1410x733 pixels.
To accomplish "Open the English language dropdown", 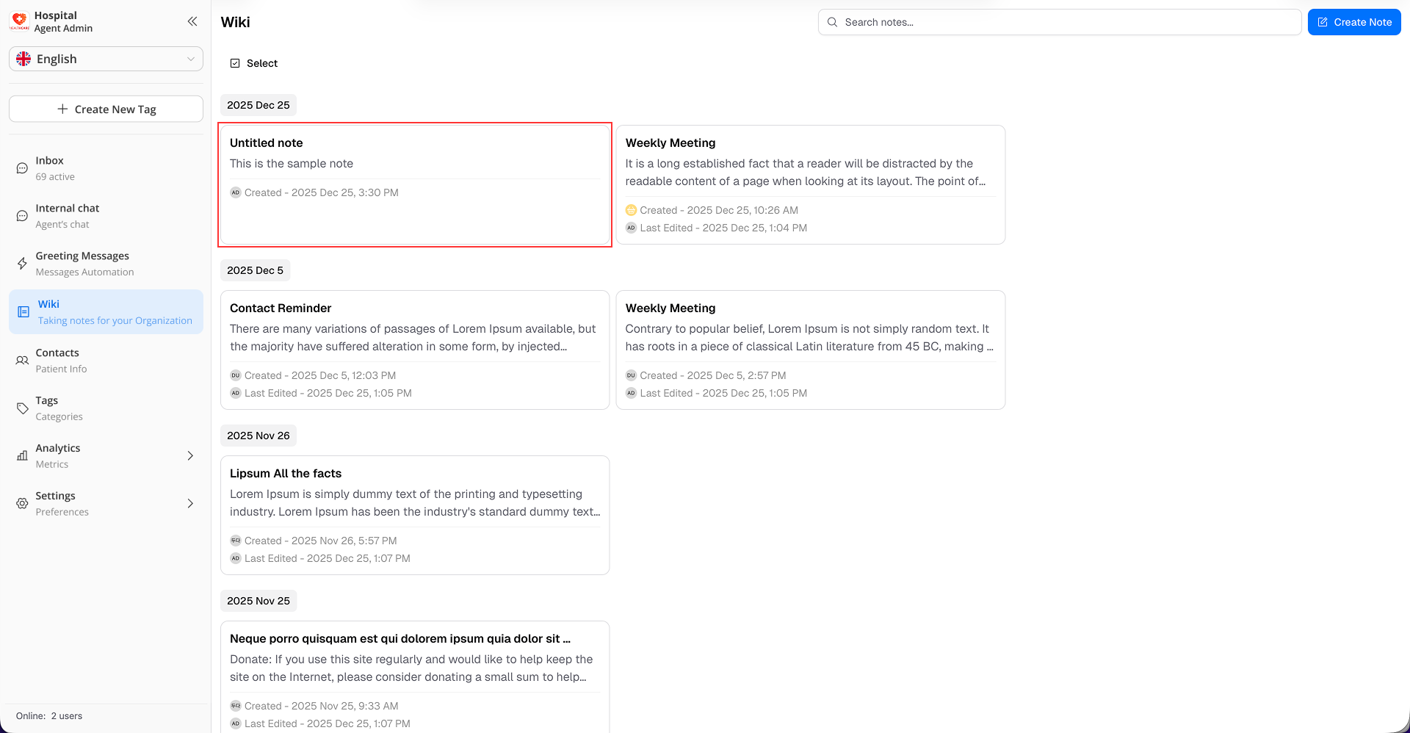I will tap(106, 59).
